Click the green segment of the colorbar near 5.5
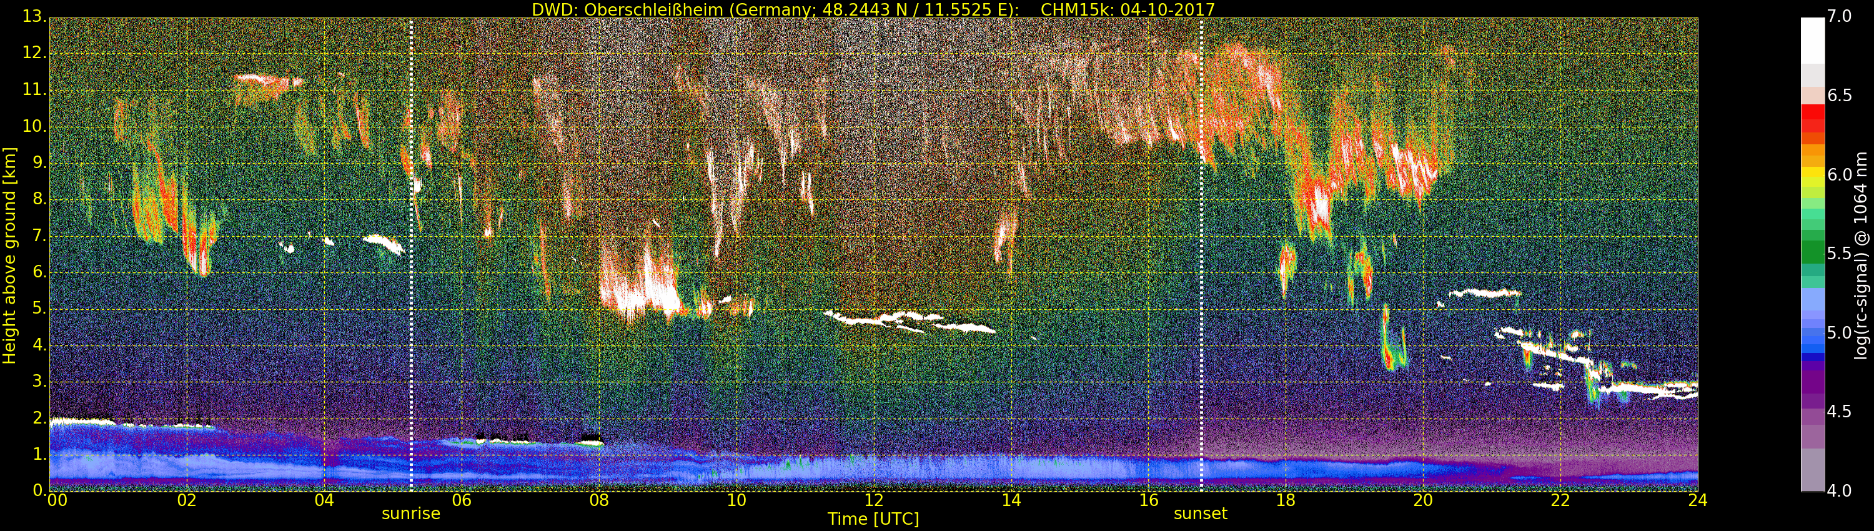Viewport: 1874px width, 531px height. tap(1812, 253)
